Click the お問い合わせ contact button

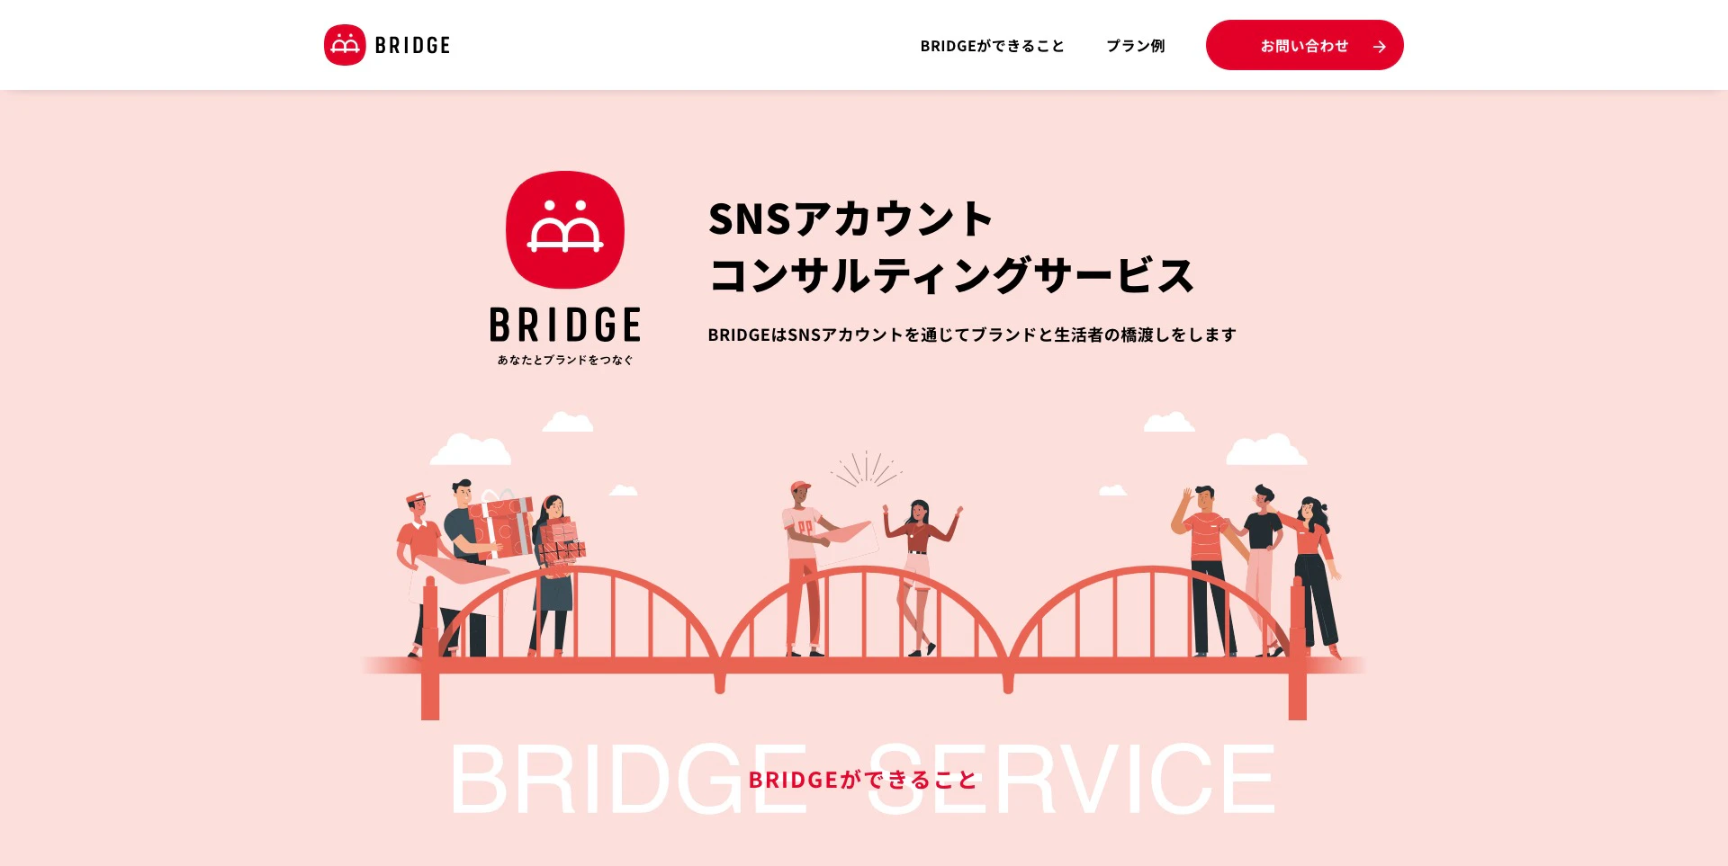coord(1304,45)
